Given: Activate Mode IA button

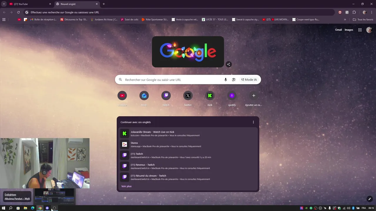Looking at the screenshot, I should click(249, 80).
